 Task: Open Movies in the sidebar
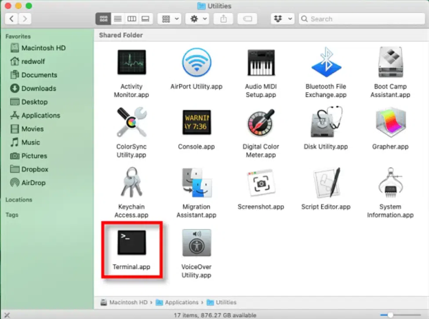(27, 129)
